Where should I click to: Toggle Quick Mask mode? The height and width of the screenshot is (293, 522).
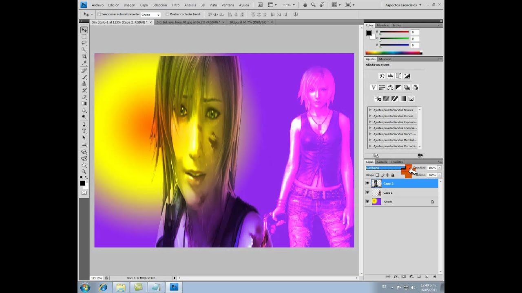click(x=84, y=192)
